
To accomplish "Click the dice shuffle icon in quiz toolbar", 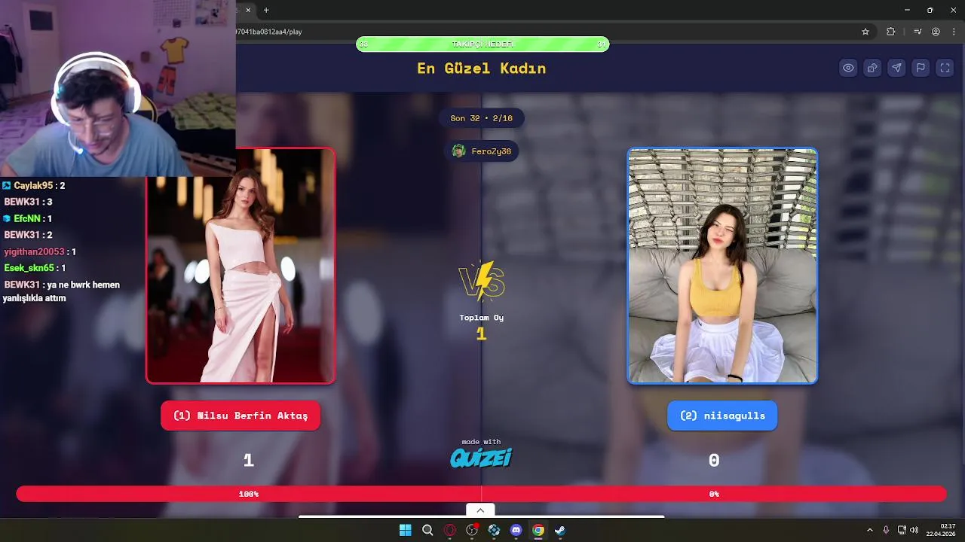I will [872, 68].
